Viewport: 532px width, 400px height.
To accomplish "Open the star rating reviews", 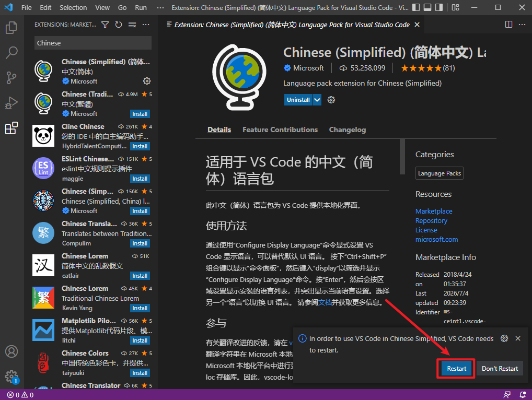I will pyautogui.click(x=427, y=68).
